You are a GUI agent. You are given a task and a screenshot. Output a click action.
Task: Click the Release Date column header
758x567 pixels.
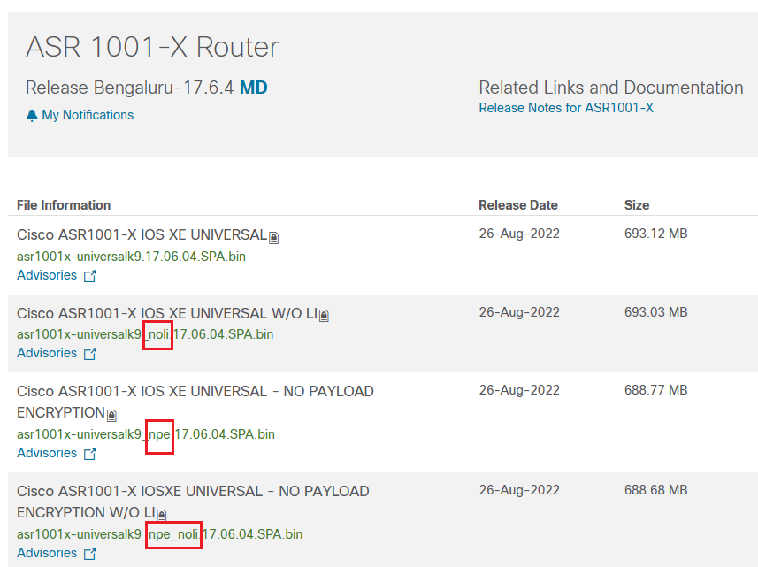tap(518, 205)
